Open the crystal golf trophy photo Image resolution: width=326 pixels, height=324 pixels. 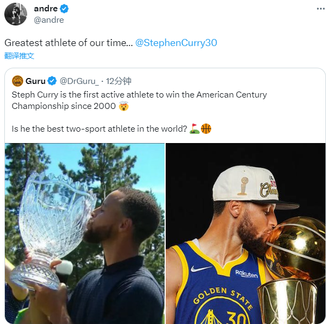coord(84,233)
